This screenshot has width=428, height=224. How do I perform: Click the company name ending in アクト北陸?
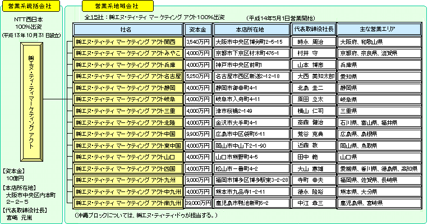(128, 122)
